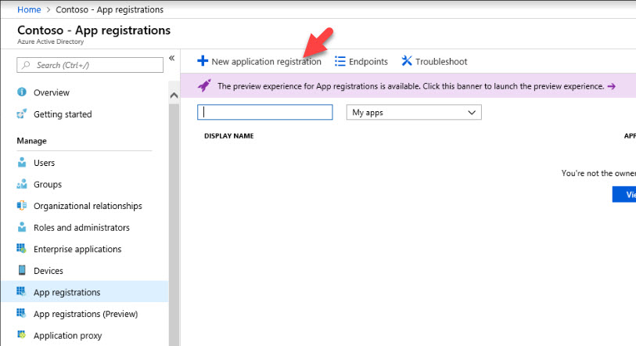Screen dimensions: 636x346
Task: Click the Groups icon in sidebar
Action: pyautogui.click(x=22, y=184)
